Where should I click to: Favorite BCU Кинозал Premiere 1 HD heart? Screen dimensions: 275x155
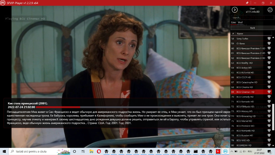(x=269, y=48)
